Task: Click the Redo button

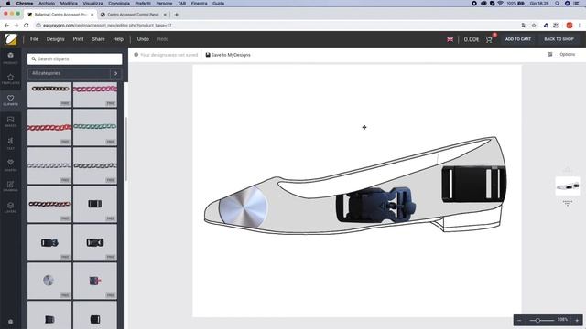Action: click(163, 39)
